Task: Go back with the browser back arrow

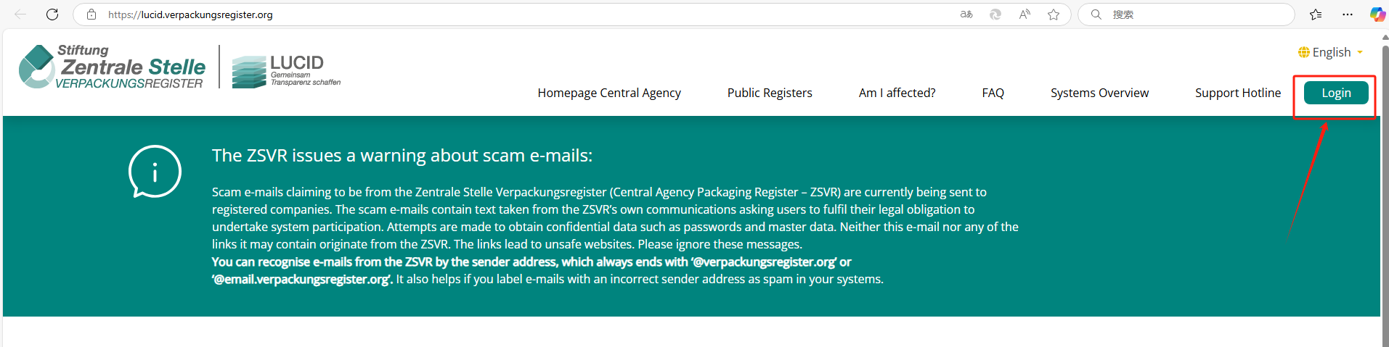Action: (20, 14)
